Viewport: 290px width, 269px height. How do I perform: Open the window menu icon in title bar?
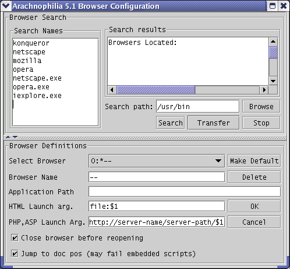[x=6, y=6]
